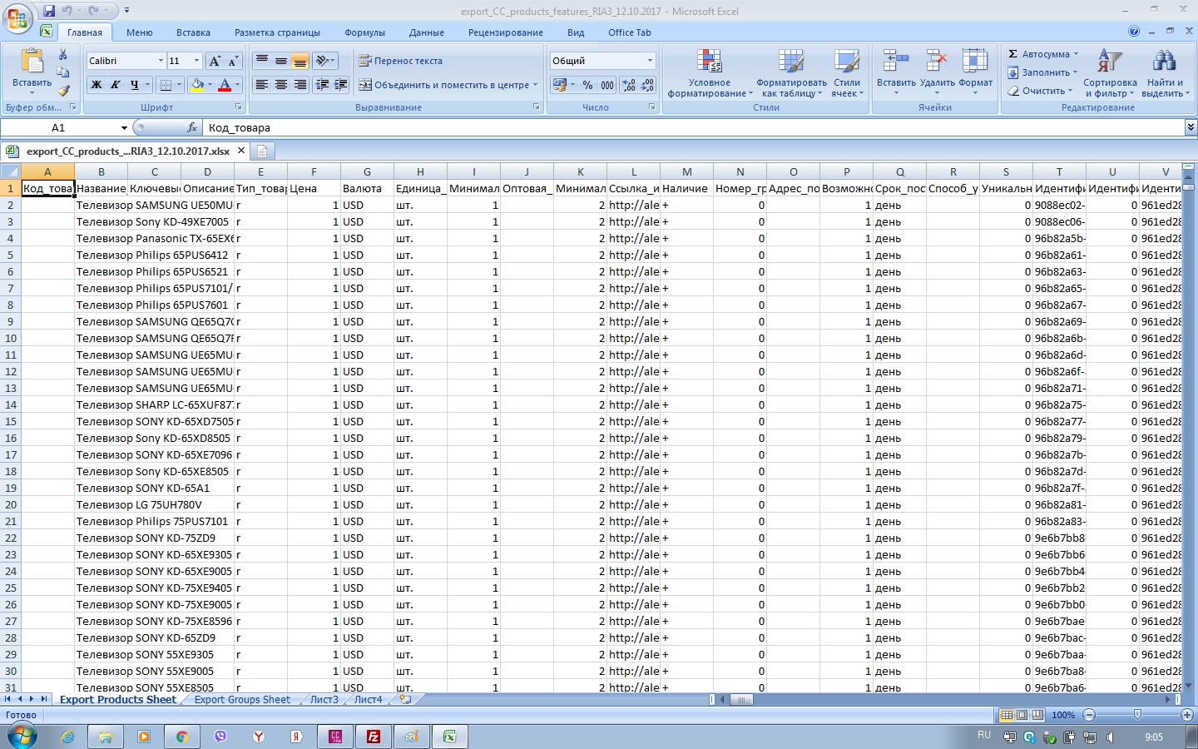Click the formula bar input showing Код_товара
Image resolution: width=1198 pixels, height=749 pixels.
click(694, 127)
